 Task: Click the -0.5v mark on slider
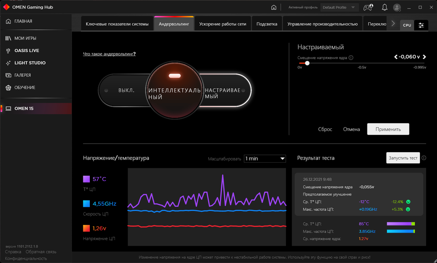coord(362,67)
